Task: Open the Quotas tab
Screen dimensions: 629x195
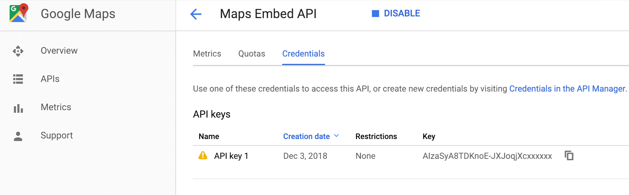Action: [x=251, y=54]
